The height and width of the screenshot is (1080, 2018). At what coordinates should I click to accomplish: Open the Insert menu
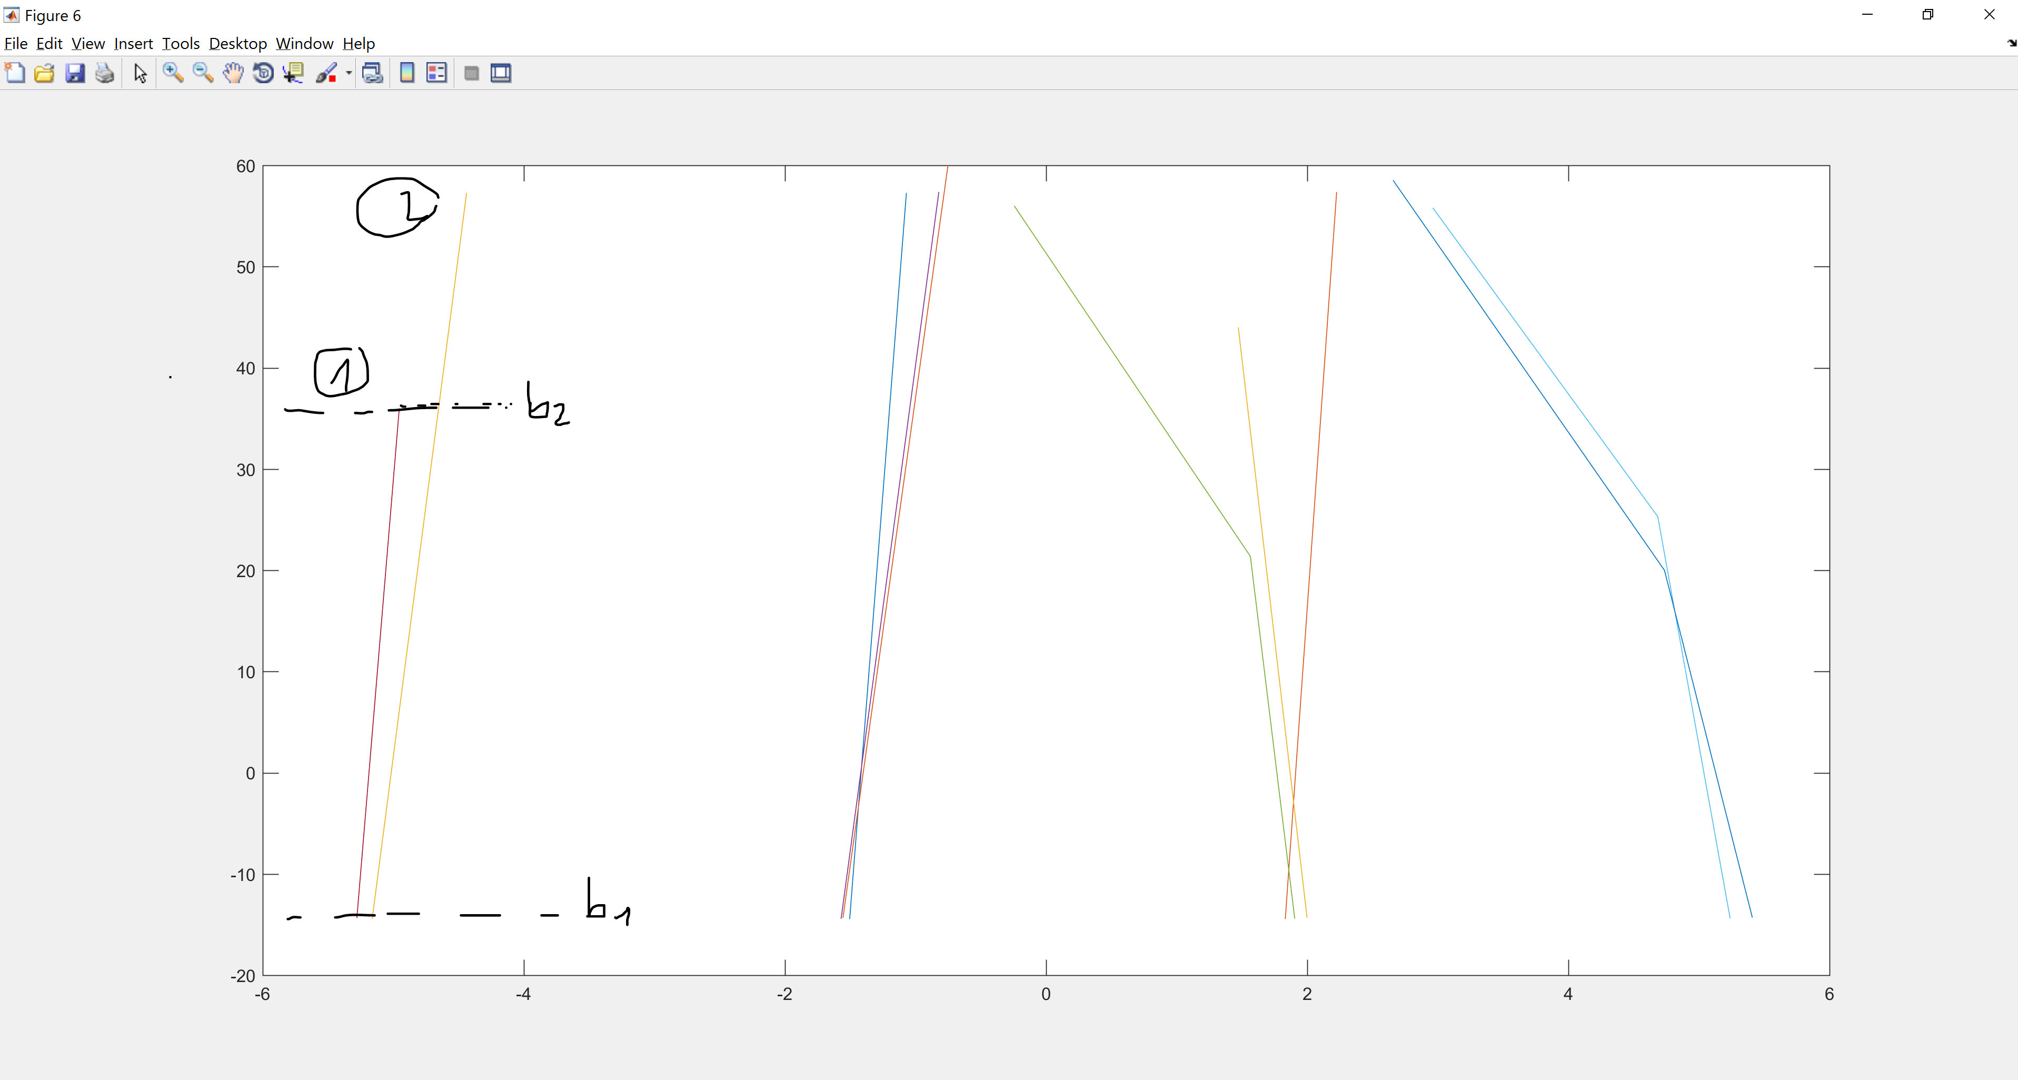point(133,43)
